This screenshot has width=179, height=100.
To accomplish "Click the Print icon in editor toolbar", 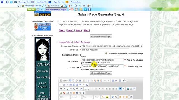I will [80, 81].
